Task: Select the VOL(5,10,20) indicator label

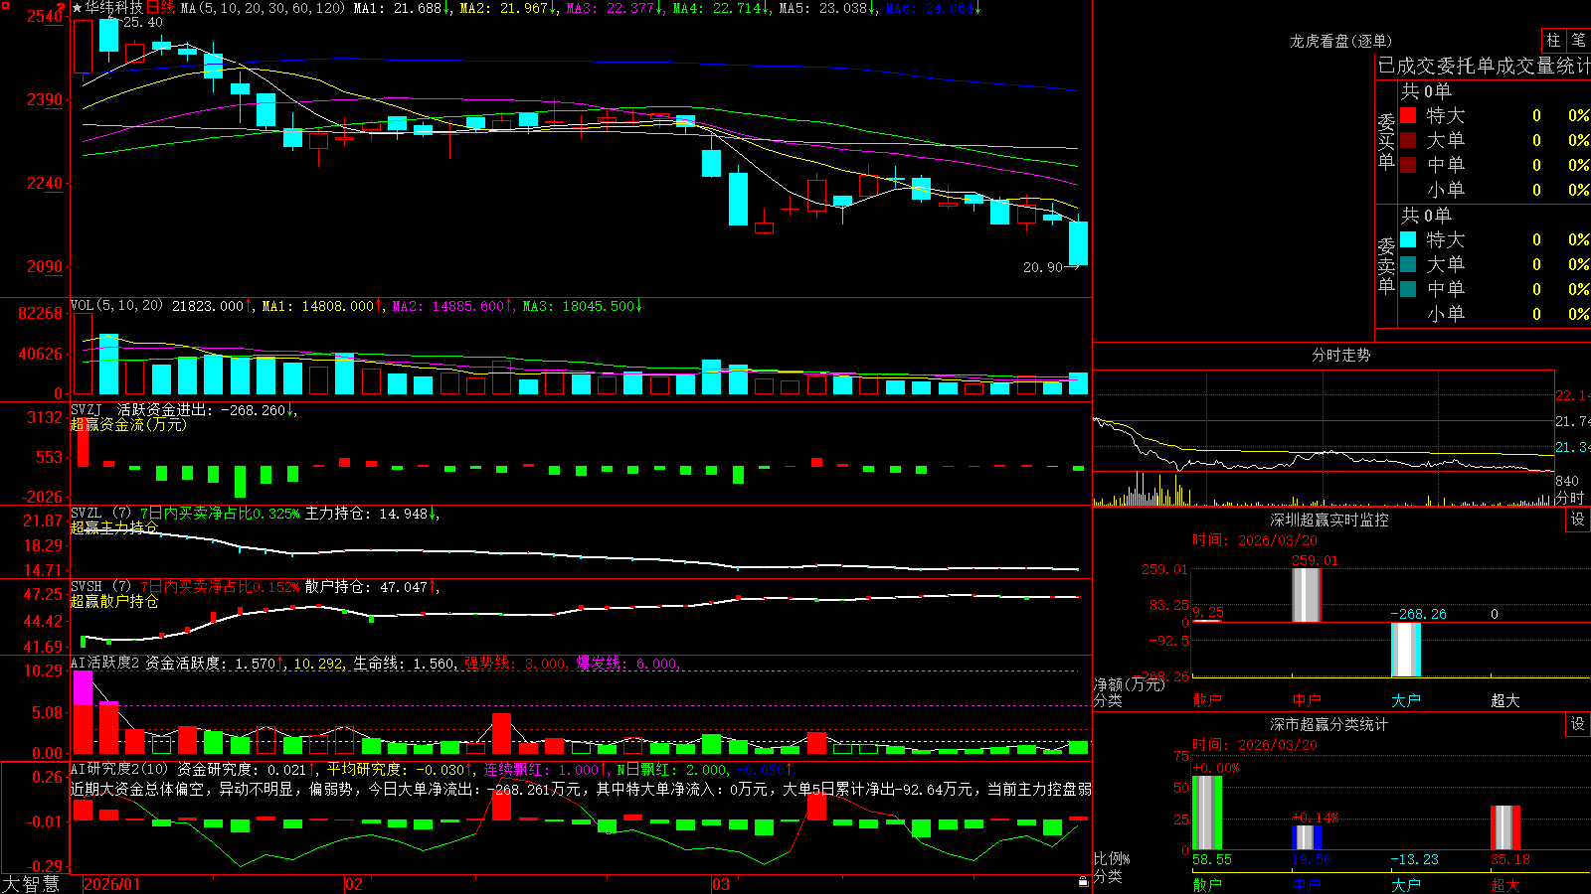Action: point(116,306)
